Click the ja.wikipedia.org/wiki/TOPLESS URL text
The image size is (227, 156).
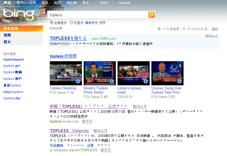pyautogui.click(x=74, y=150)
